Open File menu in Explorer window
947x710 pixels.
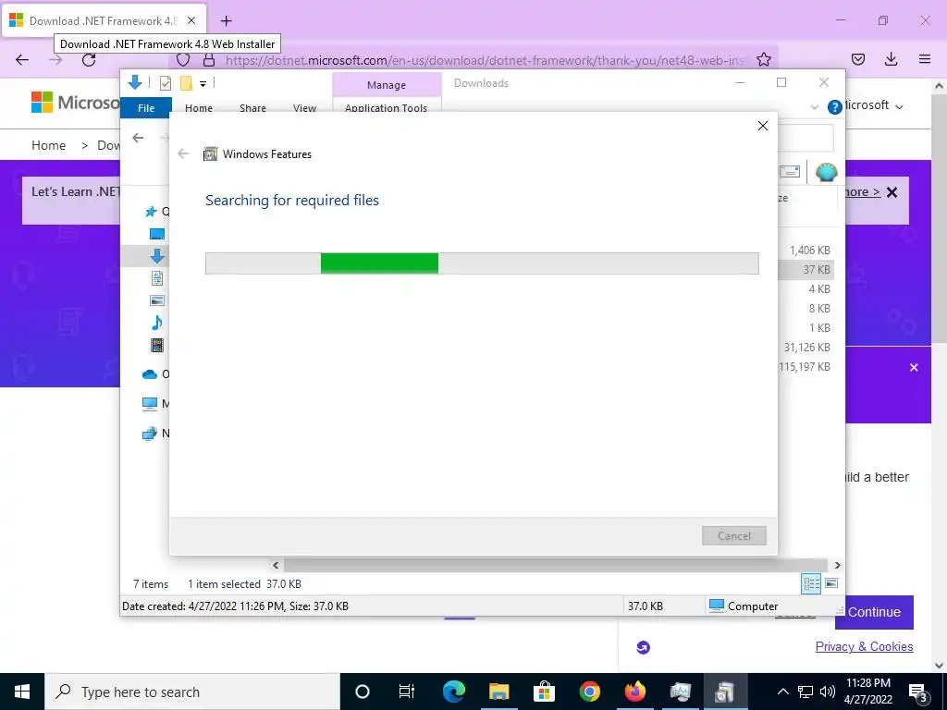tap(146, 108)
